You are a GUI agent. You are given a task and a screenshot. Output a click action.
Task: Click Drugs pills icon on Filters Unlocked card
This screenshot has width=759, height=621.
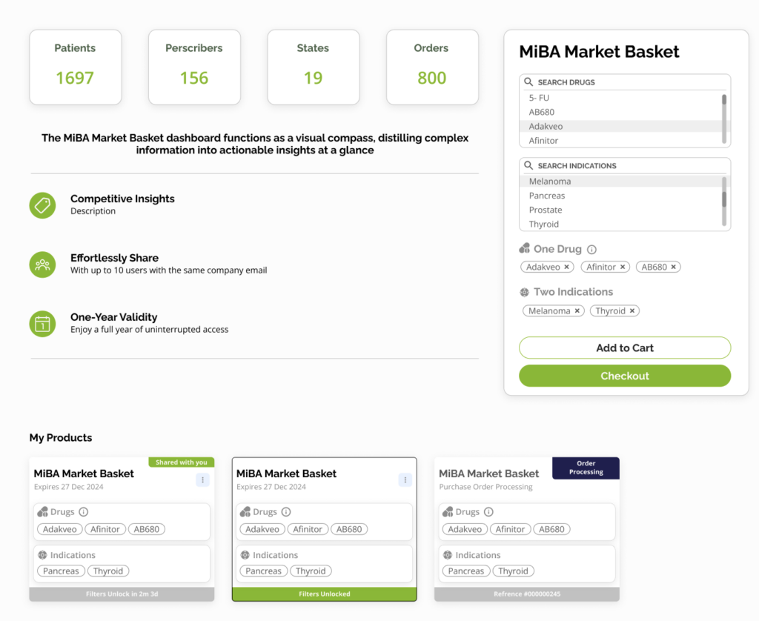click(x=245, y=511)
